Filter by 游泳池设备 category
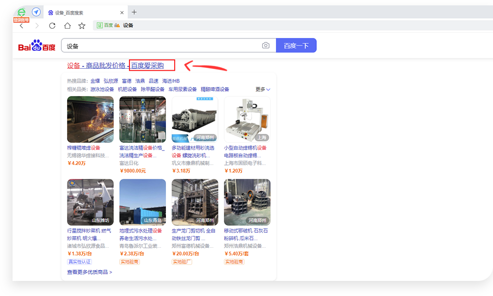The width and height of the screenshot is (493, 296). coord(102,90)
